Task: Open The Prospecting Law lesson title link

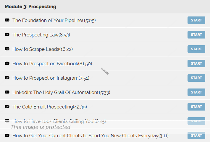Action: point(41,35)
